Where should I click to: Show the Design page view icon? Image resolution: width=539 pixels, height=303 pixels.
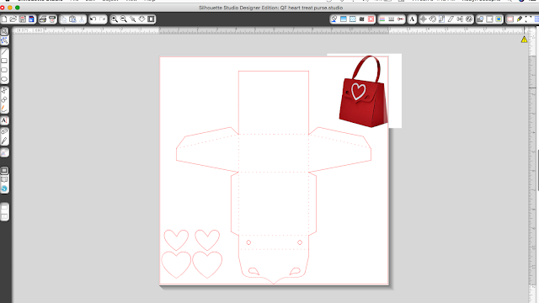tap(4, 170)
